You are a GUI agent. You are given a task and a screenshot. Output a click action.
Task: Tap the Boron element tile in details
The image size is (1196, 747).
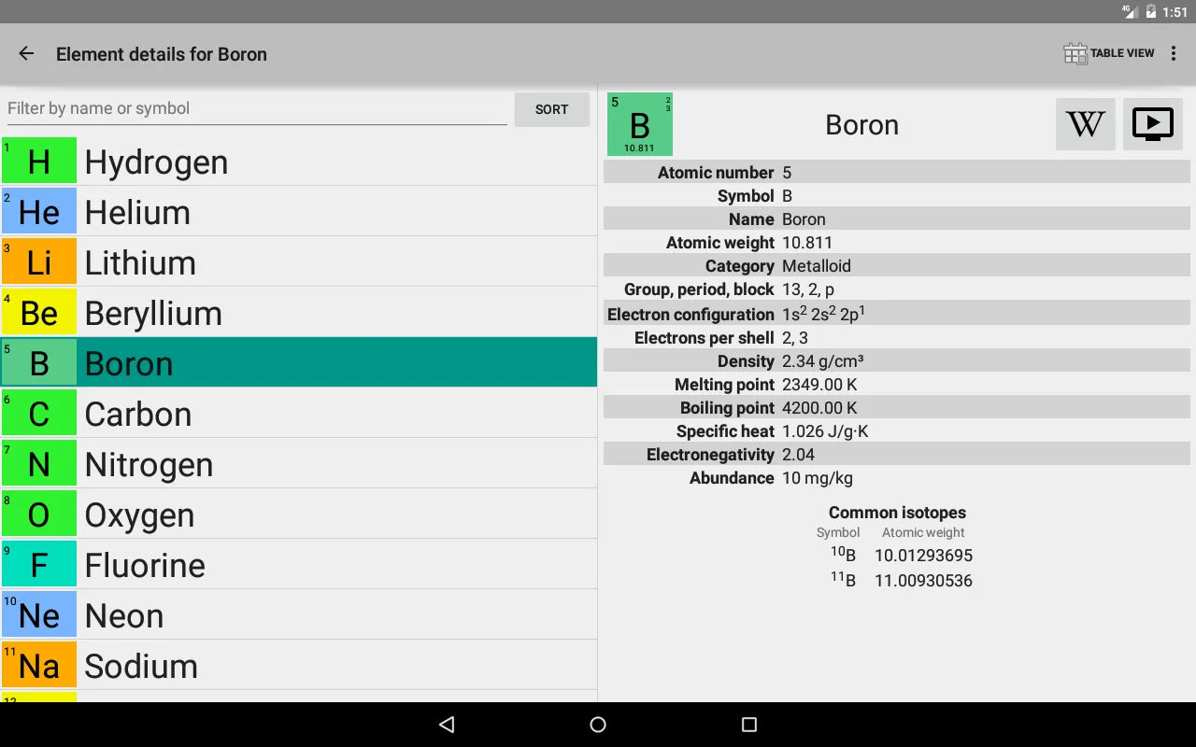click(640, 124)
